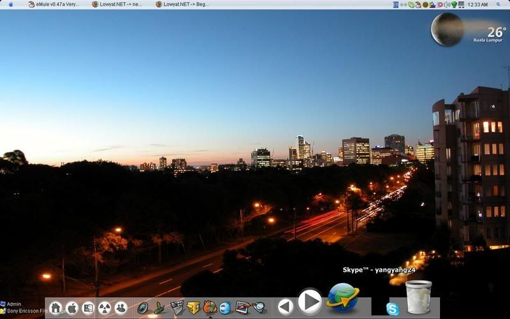Switch to Lowyat.NET -> ne... Firefox window
This screenshot has width=510, height=319.
coord(117,4)
